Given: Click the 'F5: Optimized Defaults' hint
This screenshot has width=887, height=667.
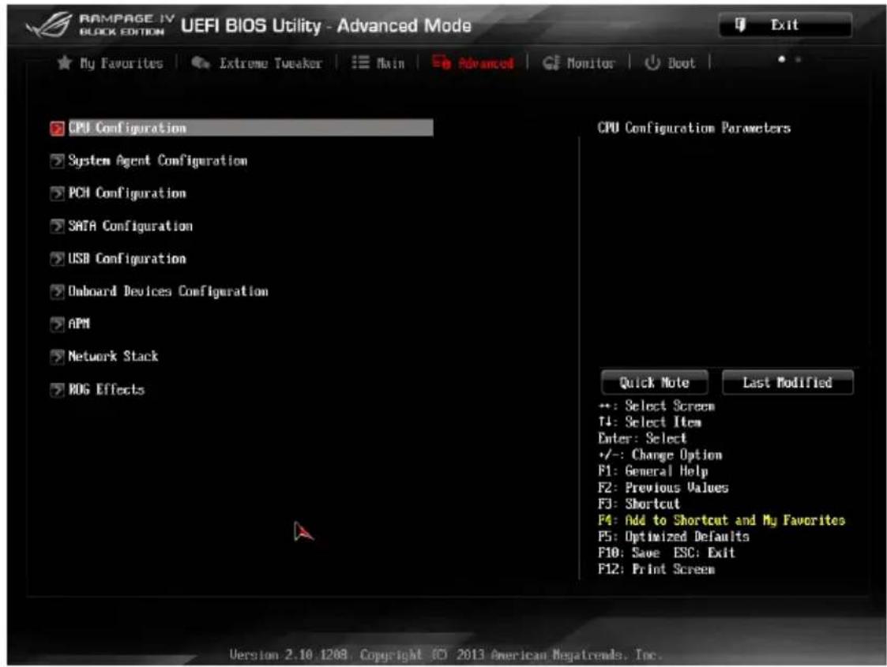Looking at the screenshot, I should pyautogui.click(x=674, y=537).
